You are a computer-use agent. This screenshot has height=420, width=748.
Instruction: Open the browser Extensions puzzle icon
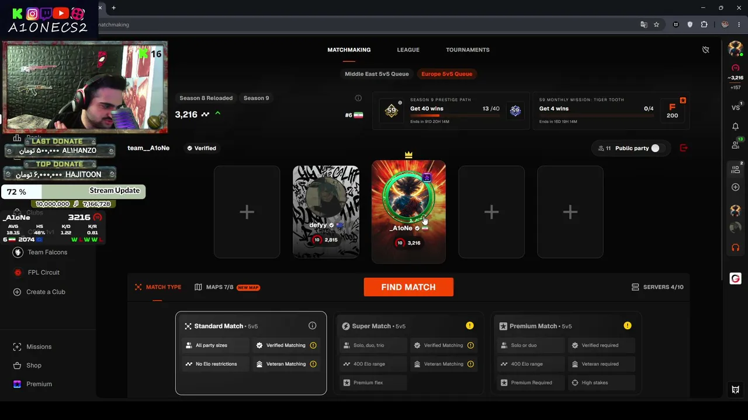tap(704, 24)
